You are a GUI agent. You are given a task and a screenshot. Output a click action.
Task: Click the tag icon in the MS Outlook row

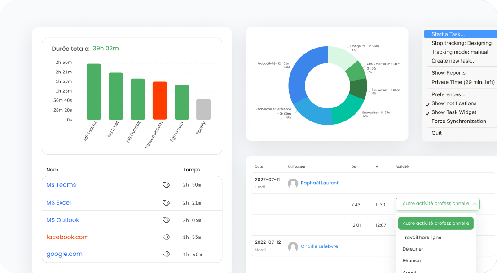click(166, 219)
